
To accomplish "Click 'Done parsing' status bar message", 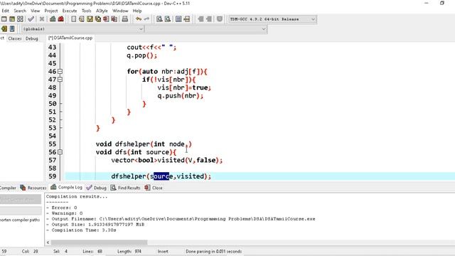I will [213, 251].
